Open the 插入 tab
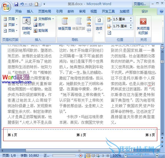 (x=30, y=11)
